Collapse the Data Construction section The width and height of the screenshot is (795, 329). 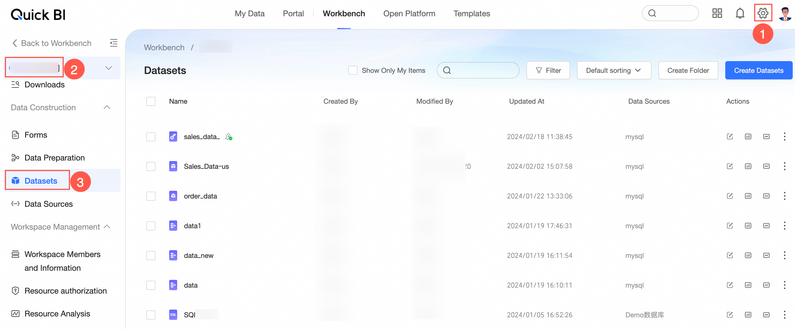[107, 107]
